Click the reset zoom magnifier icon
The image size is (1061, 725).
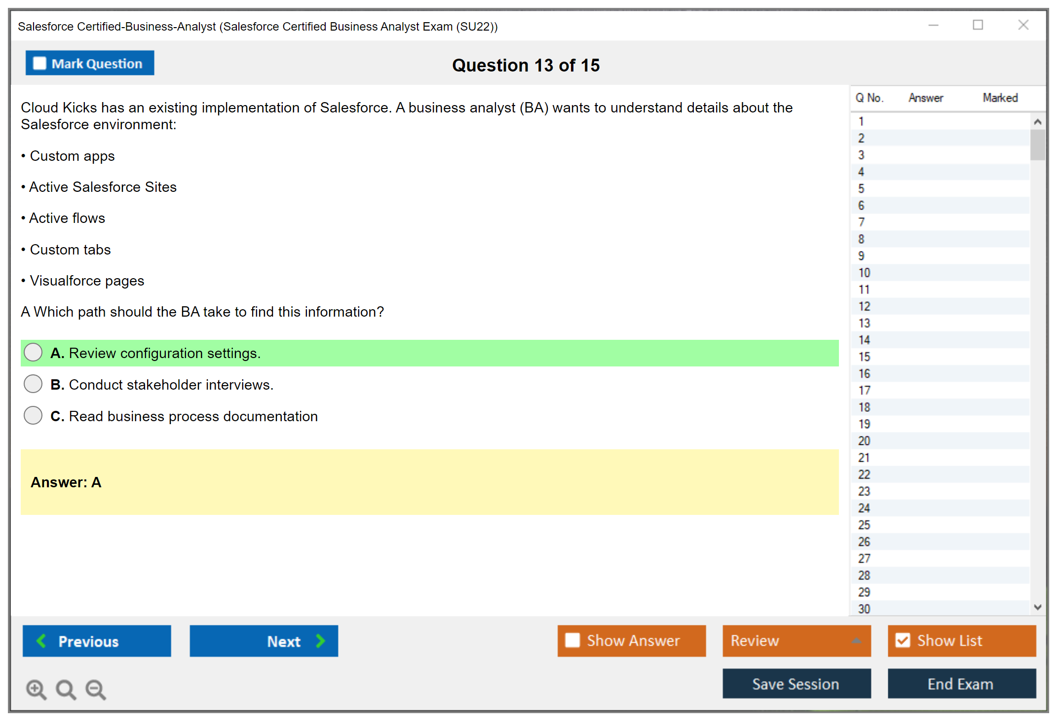click(x=66, y=689)
